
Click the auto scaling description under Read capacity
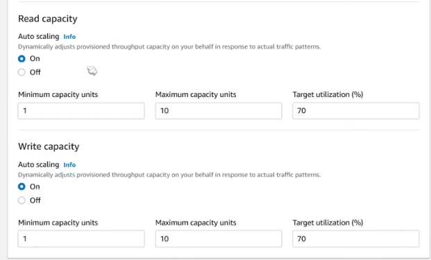coord(169,46)
